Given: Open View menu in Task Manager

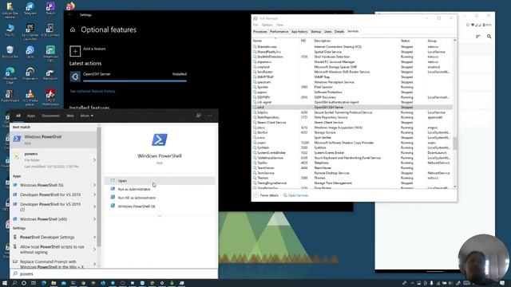Looking at the screenshot, I should (279, 25).
